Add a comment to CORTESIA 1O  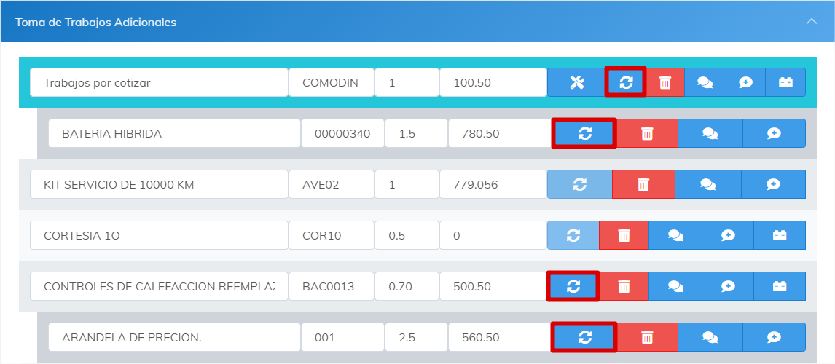[x=728, y=236]
